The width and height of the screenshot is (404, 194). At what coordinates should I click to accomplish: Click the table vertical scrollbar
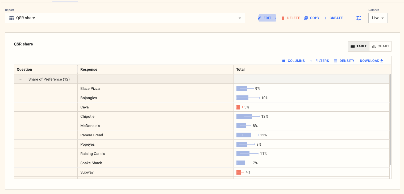(390, 120)
